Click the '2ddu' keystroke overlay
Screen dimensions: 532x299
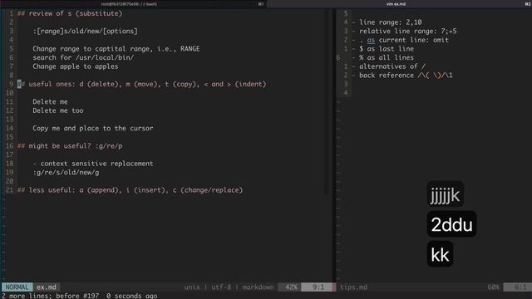tap(451, 224)
